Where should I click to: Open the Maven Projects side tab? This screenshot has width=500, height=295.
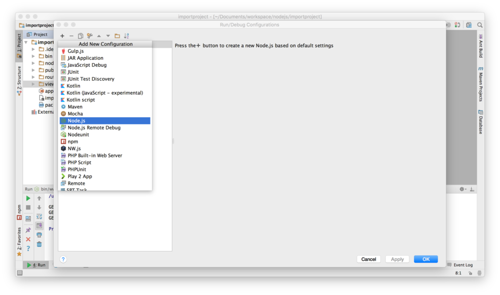[x=480, y=84]
